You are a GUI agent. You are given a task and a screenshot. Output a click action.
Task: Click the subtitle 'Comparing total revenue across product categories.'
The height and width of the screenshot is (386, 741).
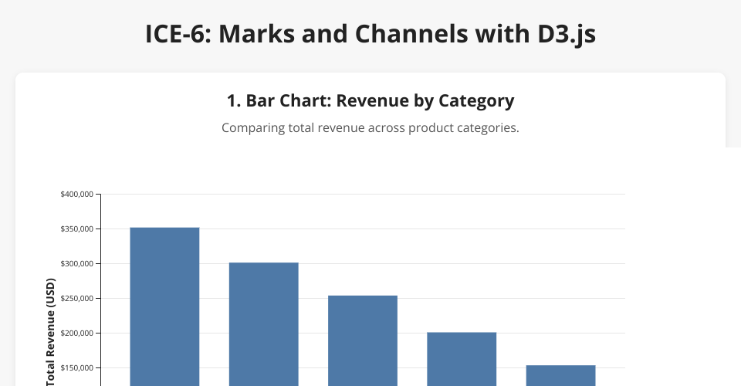370,127
